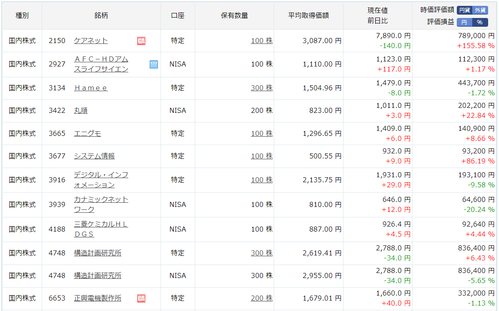This screenshot has height=311, width=499.
Task: Show profit and loss in 円
Action: [465, 22]
